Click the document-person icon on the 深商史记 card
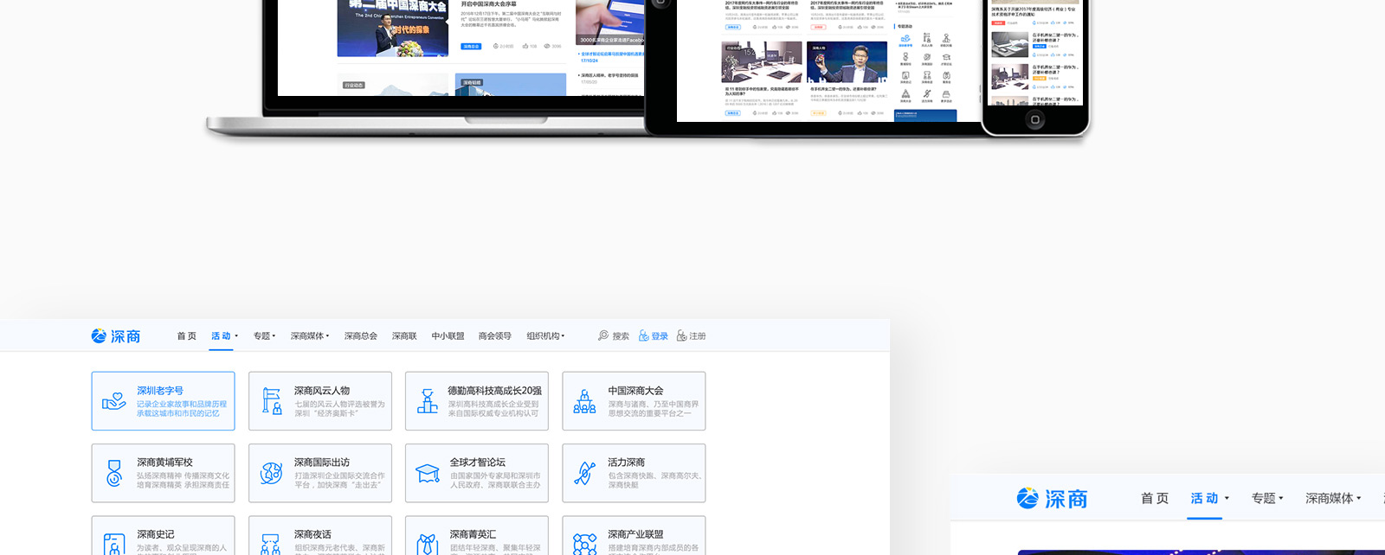The width and height of the screenshot is (1385, 555). [114, 545]
